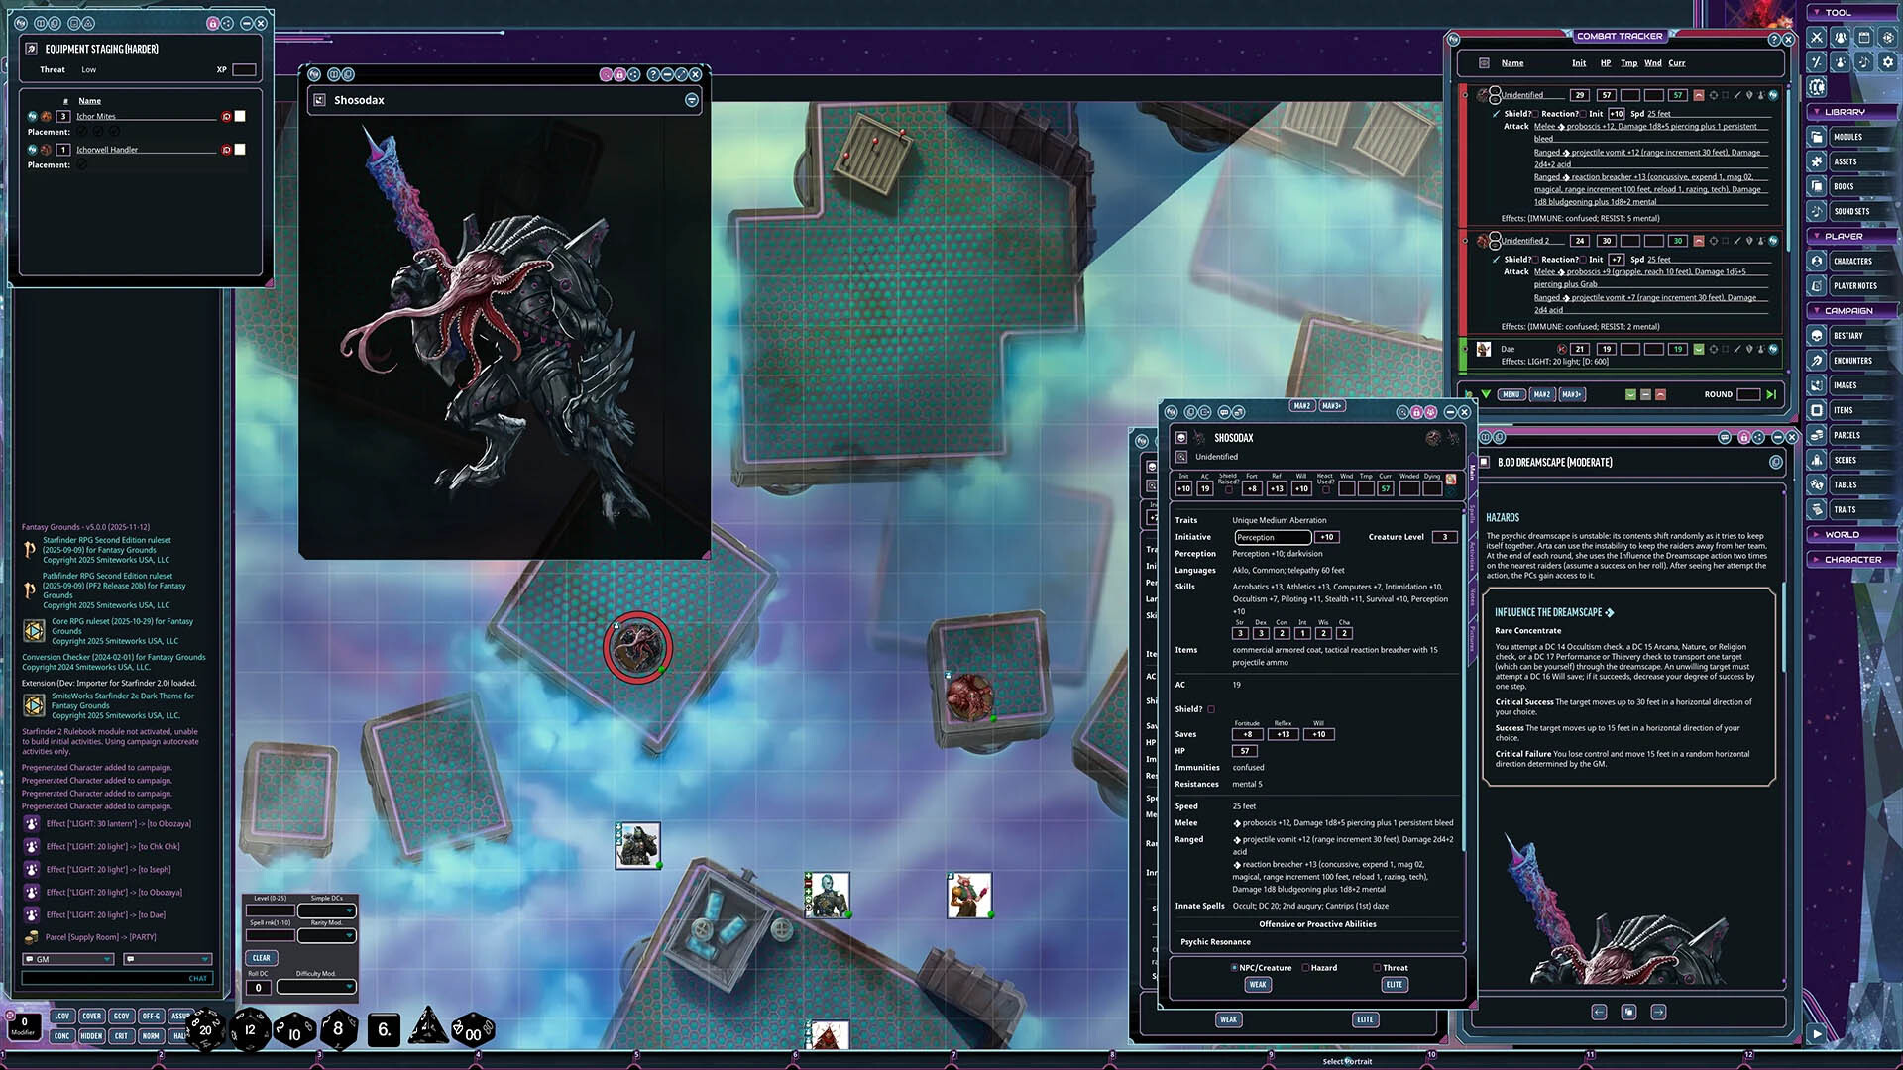1903x1070 pixels.
Task: Open the MENU in the Combat Tracker footer
Action: click(x=1511, y=394)
